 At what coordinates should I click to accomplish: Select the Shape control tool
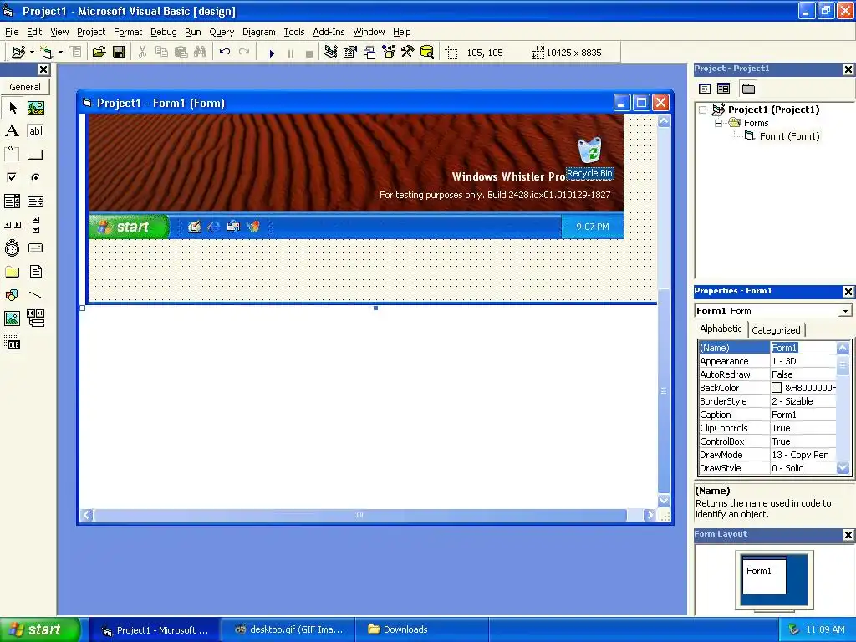pyautogui.click(x=13, y=295)
